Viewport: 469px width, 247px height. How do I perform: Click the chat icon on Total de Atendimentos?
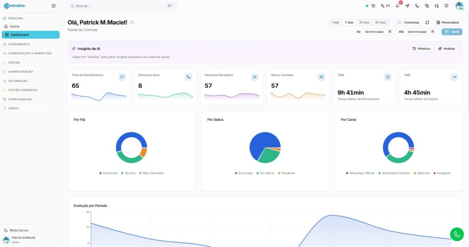point(122,77)
